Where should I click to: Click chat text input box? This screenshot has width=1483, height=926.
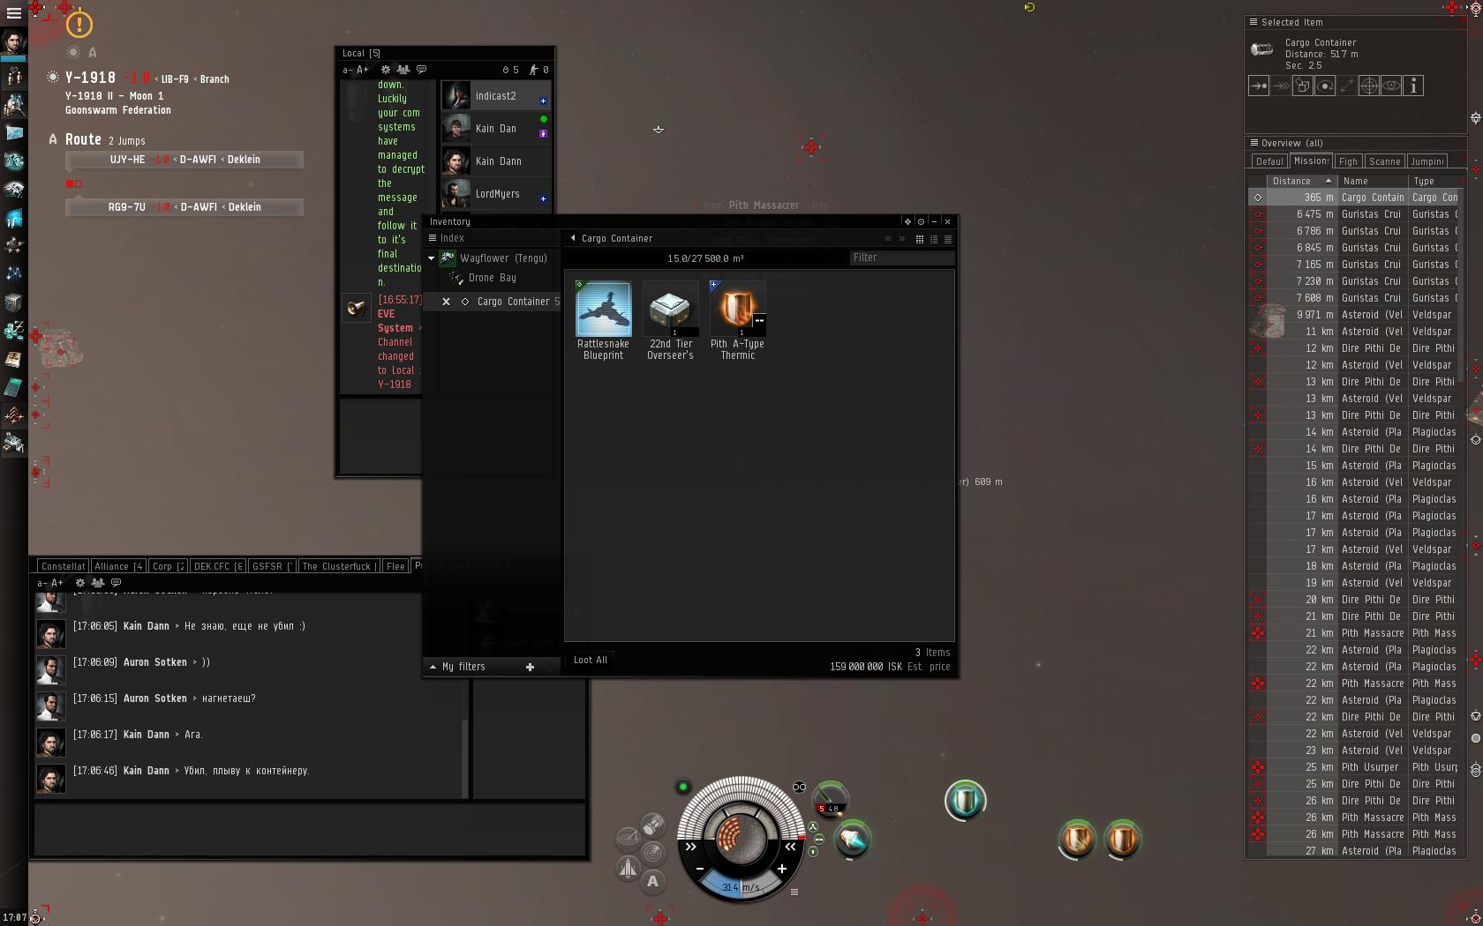tap(310, 829)
